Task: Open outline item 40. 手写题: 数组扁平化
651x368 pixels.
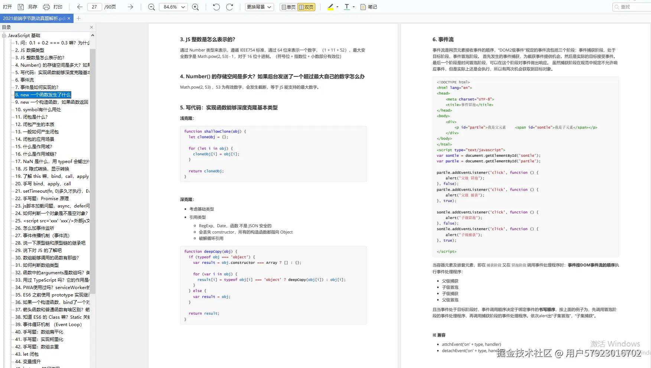Action: pyautogui.click(x=39, y=332)
